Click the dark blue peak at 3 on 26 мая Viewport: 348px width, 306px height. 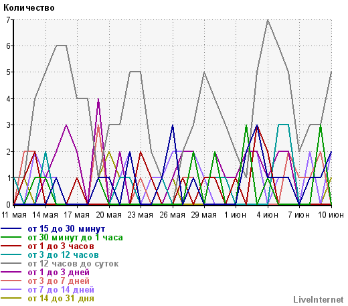pyautogui.click(x=173, y=125)
